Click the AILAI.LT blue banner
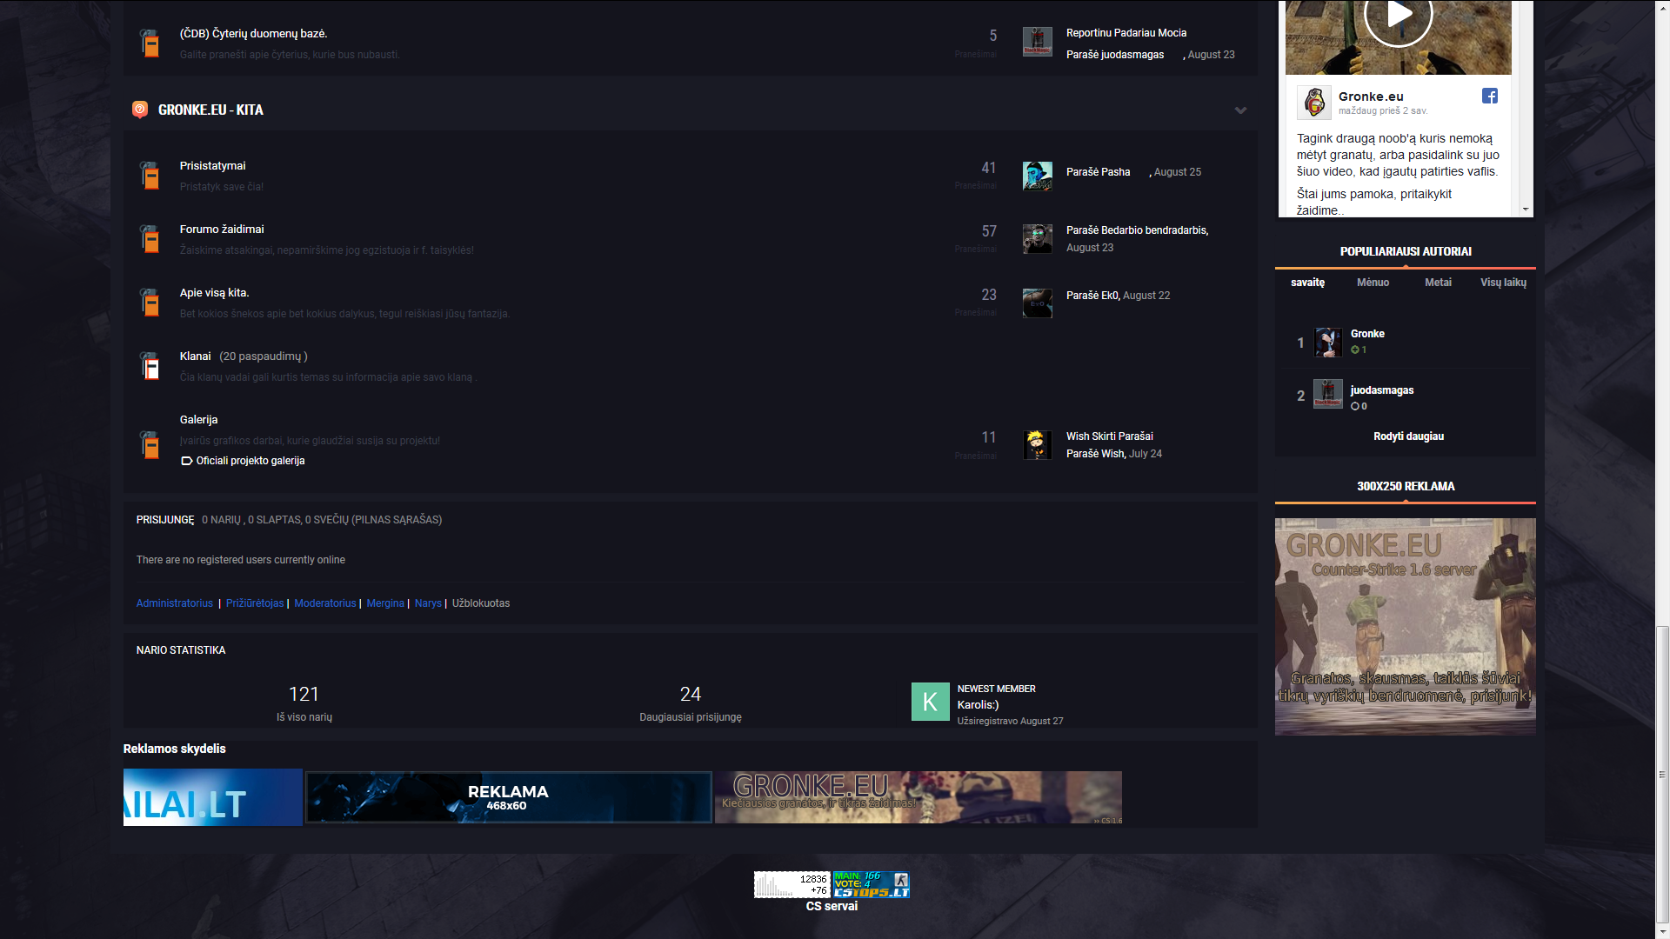This screenshot has height=939, width=1670. [x=213, y=797]
